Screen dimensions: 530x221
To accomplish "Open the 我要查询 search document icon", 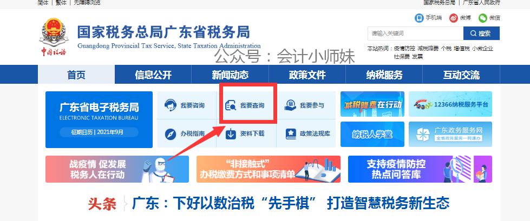I will pyautogui.click(x=231, y=105).
